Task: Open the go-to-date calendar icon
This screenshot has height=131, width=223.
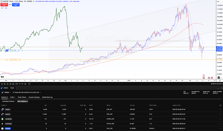Action: click(29, 84)
